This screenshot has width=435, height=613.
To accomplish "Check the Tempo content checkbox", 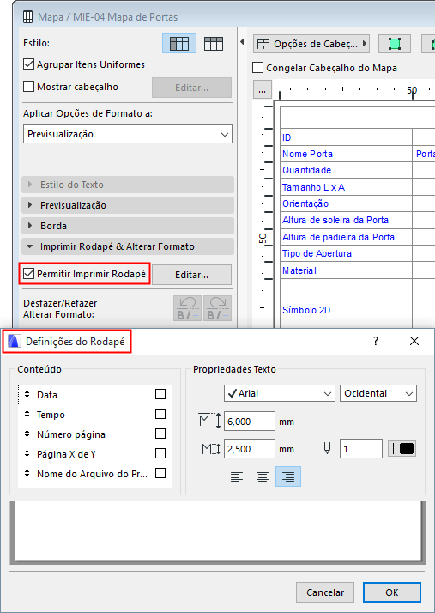I will click(x=160, y=414).
